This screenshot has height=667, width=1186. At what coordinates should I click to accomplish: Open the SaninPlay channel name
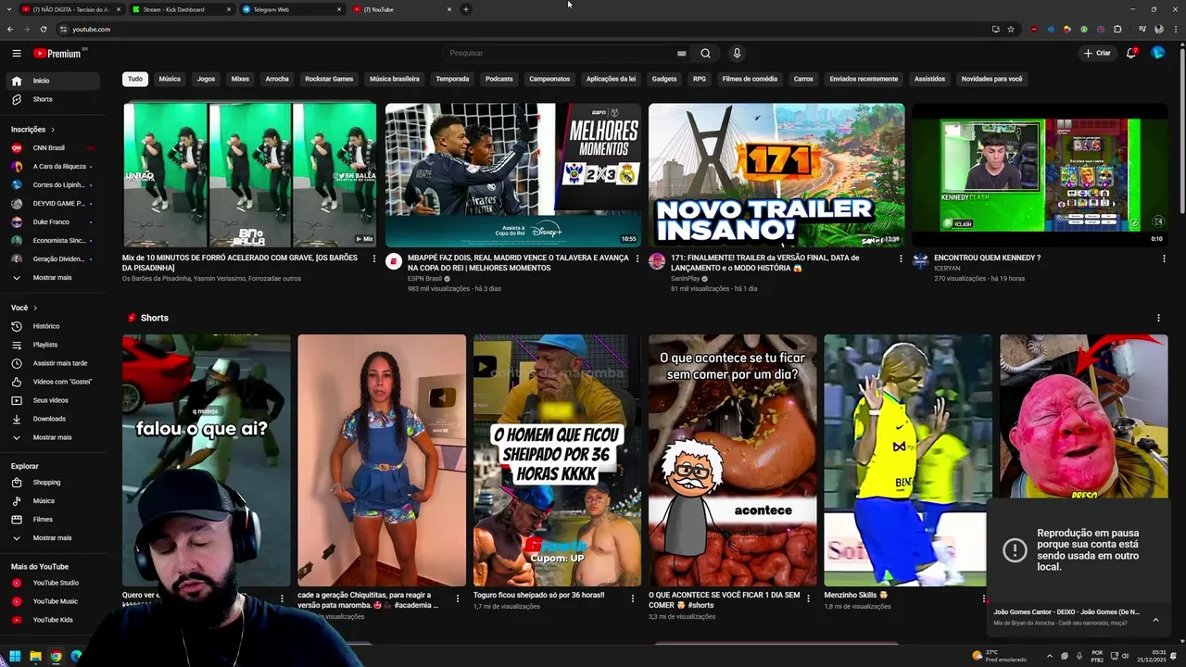pos(686,279)
